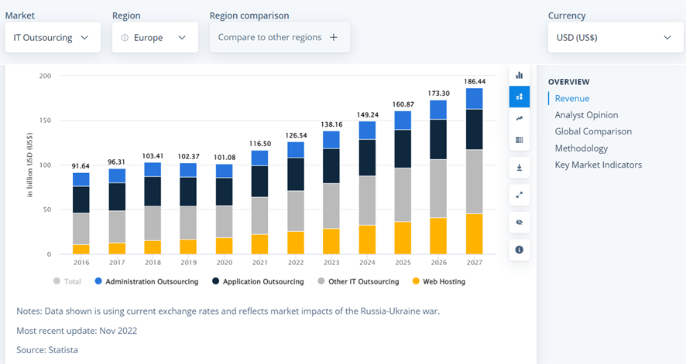The width and height of the screenshot is (686, 364).
Task: Toggle Total series in legend
Action: [67, 282]
